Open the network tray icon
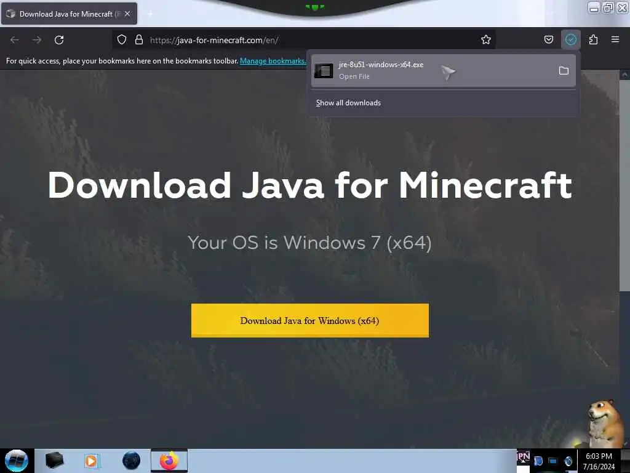The width and height of the screenshot is (630, 473). 553,461
